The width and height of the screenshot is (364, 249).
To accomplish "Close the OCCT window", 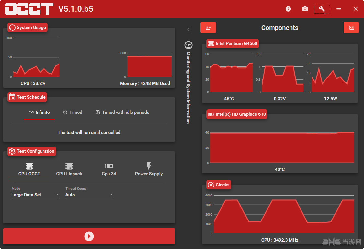I will pos(355,9).
